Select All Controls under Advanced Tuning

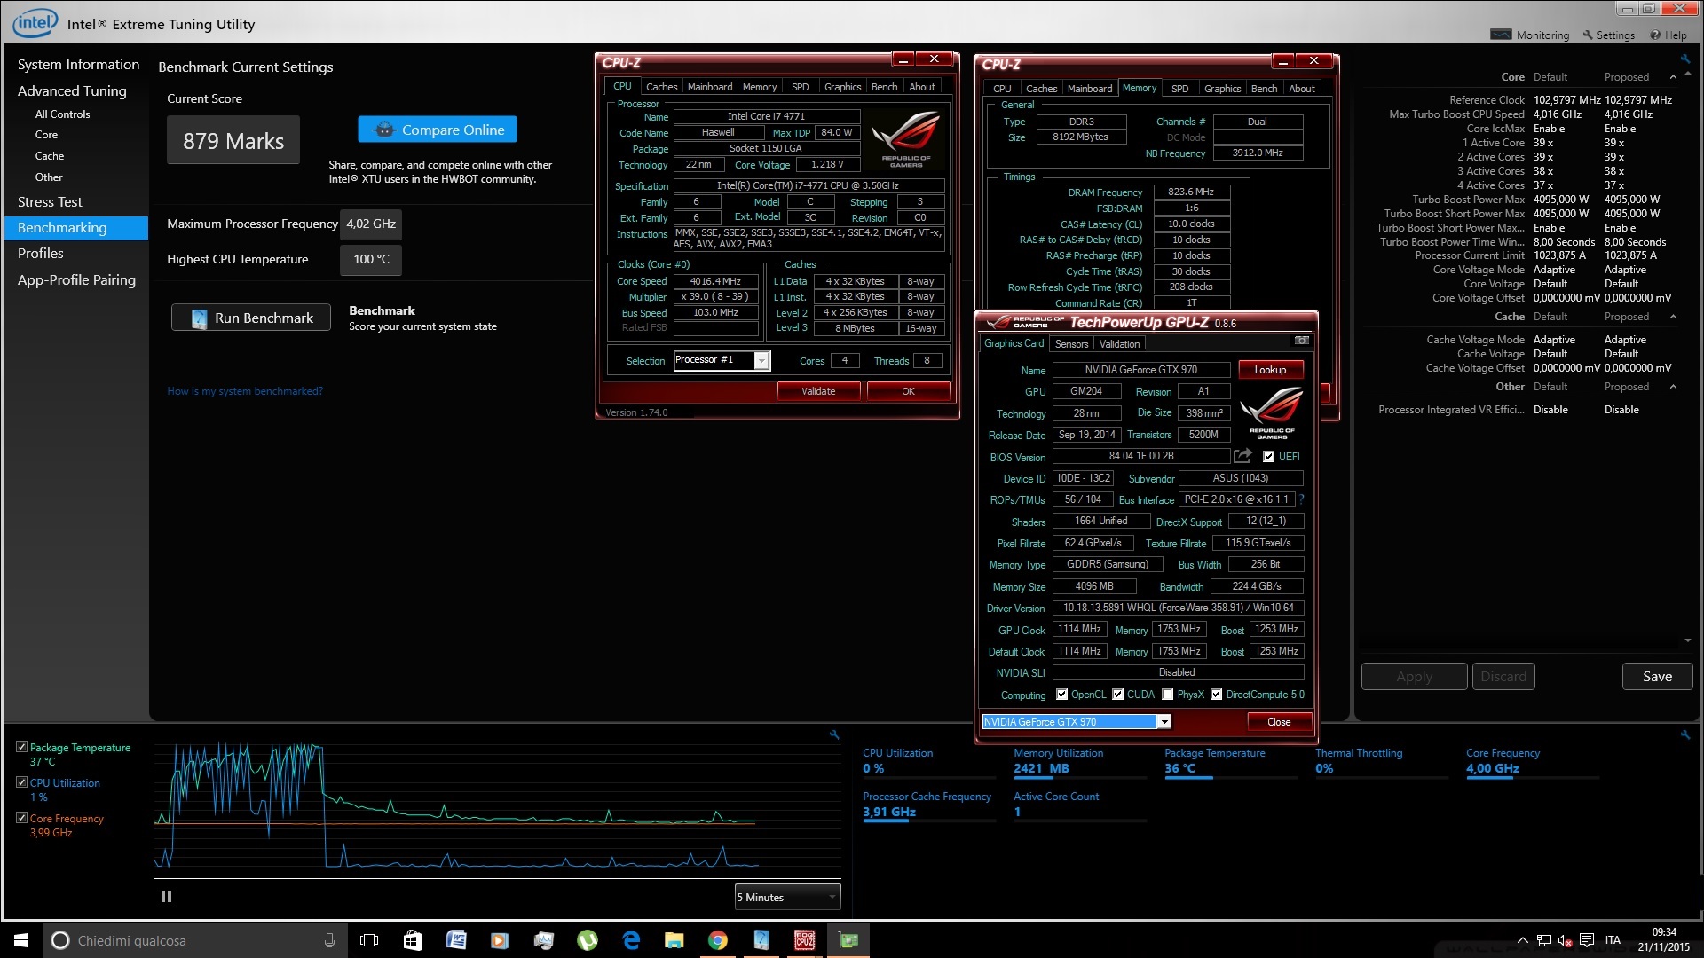[x=62, y=114]
